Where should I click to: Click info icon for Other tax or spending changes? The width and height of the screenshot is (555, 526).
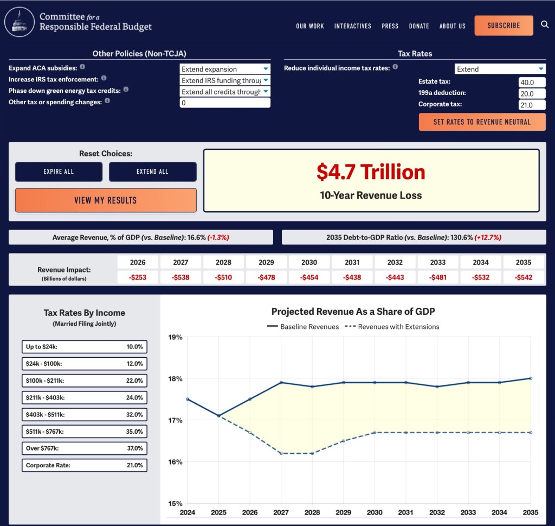107,101
